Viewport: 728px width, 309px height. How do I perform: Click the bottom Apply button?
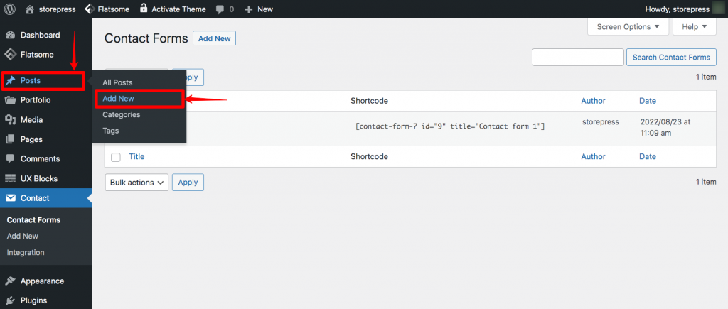coord(188,183)
